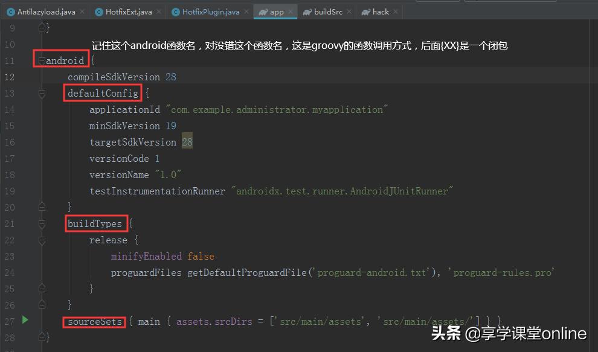Collapse the buildTypes block via gutter arrow
Image resolution: width=598 pixels, height=352 pixels.
(x=41, y=223)
